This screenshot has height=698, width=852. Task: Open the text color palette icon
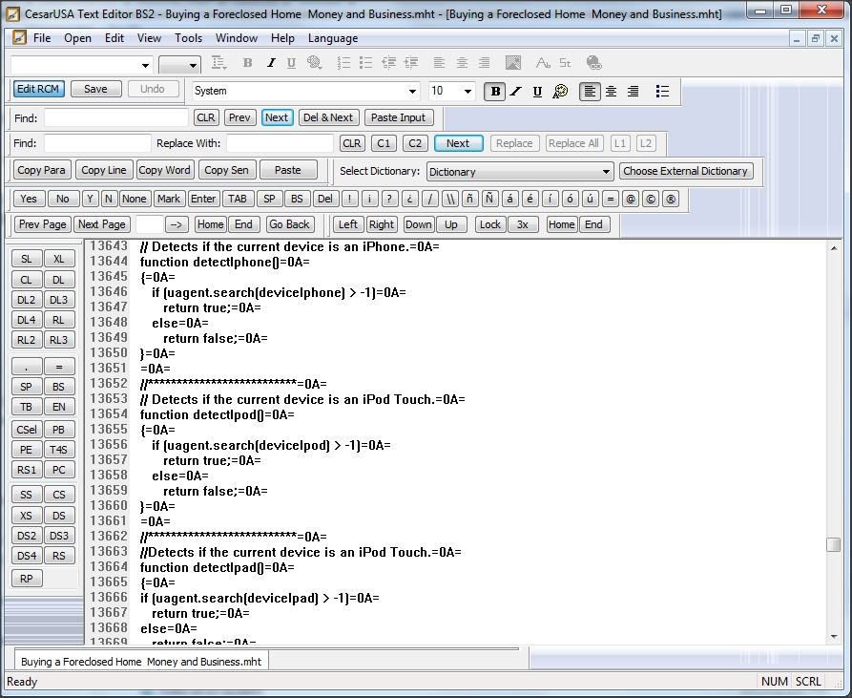(560, 92)
